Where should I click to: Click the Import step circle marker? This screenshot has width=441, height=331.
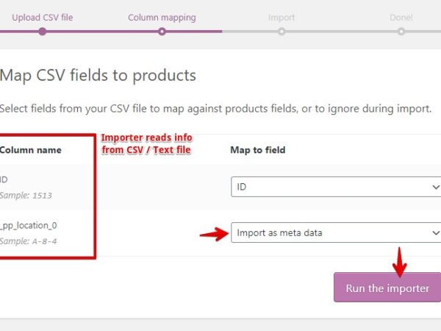(282, 32)
